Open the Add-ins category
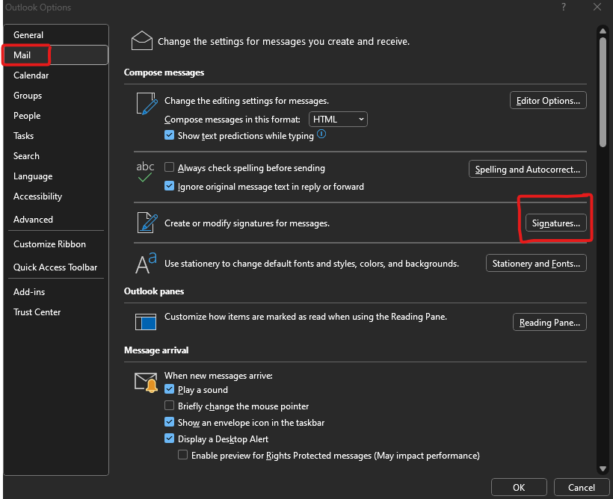This screenshot has height=499, width=613. [56, 292]
